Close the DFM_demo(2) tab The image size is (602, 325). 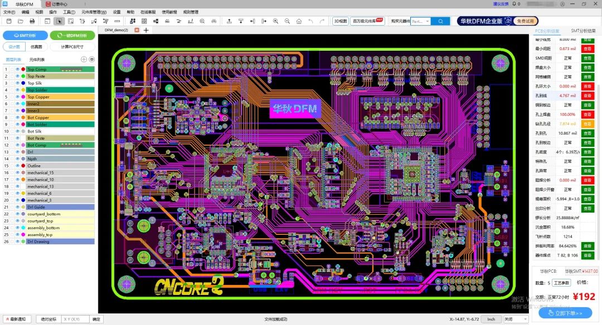(137, 30)
